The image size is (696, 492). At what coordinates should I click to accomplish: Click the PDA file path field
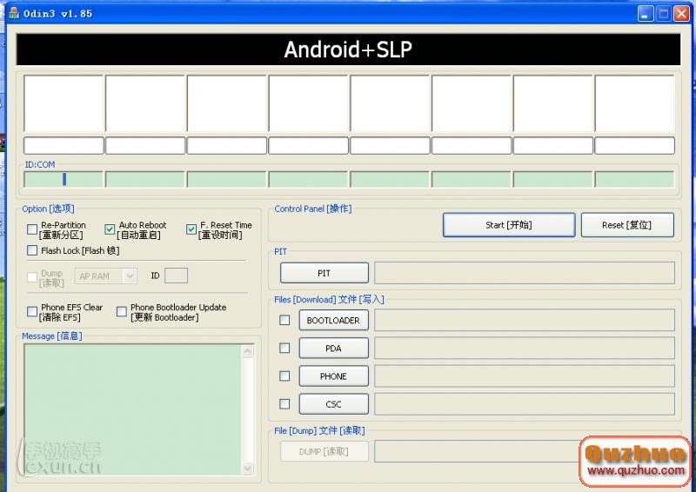(x=525, y=348)
